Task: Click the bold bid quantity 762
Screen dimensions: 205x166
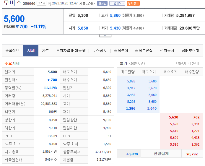Action: click(x=196, y=117)
